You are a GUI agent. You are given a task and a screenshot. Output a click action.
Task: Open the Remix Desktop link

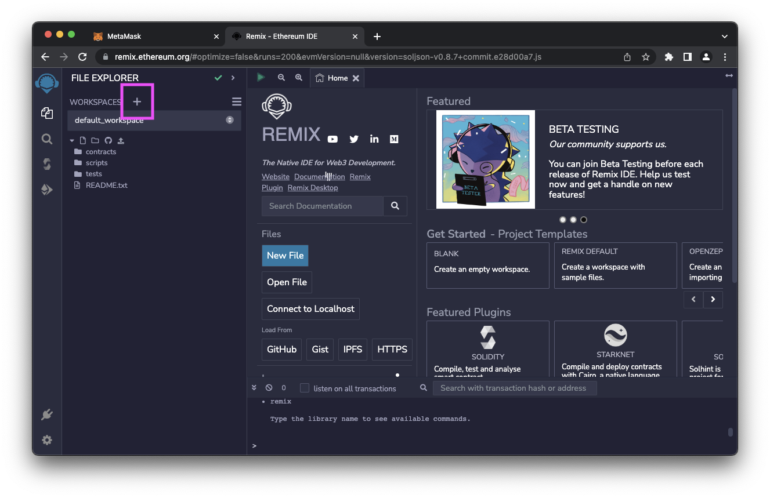[313, 188]
